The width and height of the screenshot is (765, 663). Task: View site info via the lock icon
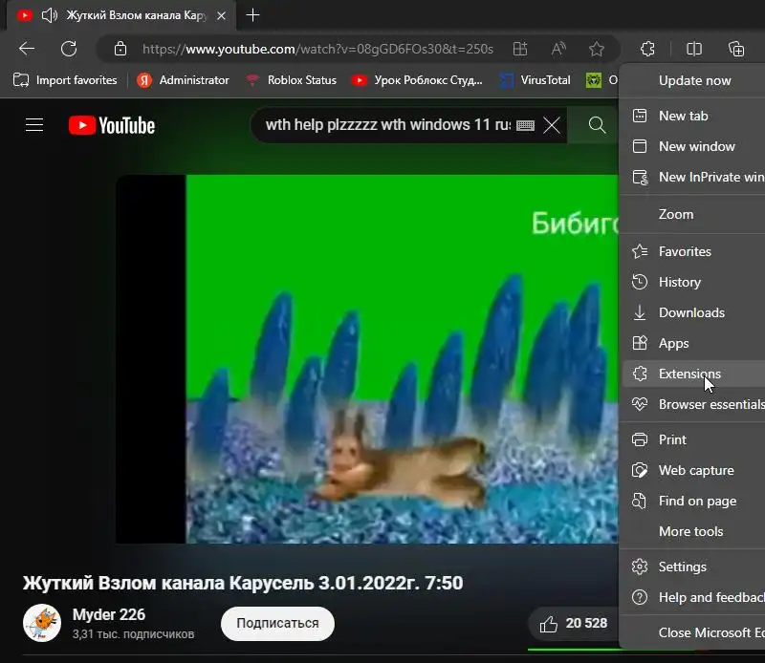click(x=120, y=49)
